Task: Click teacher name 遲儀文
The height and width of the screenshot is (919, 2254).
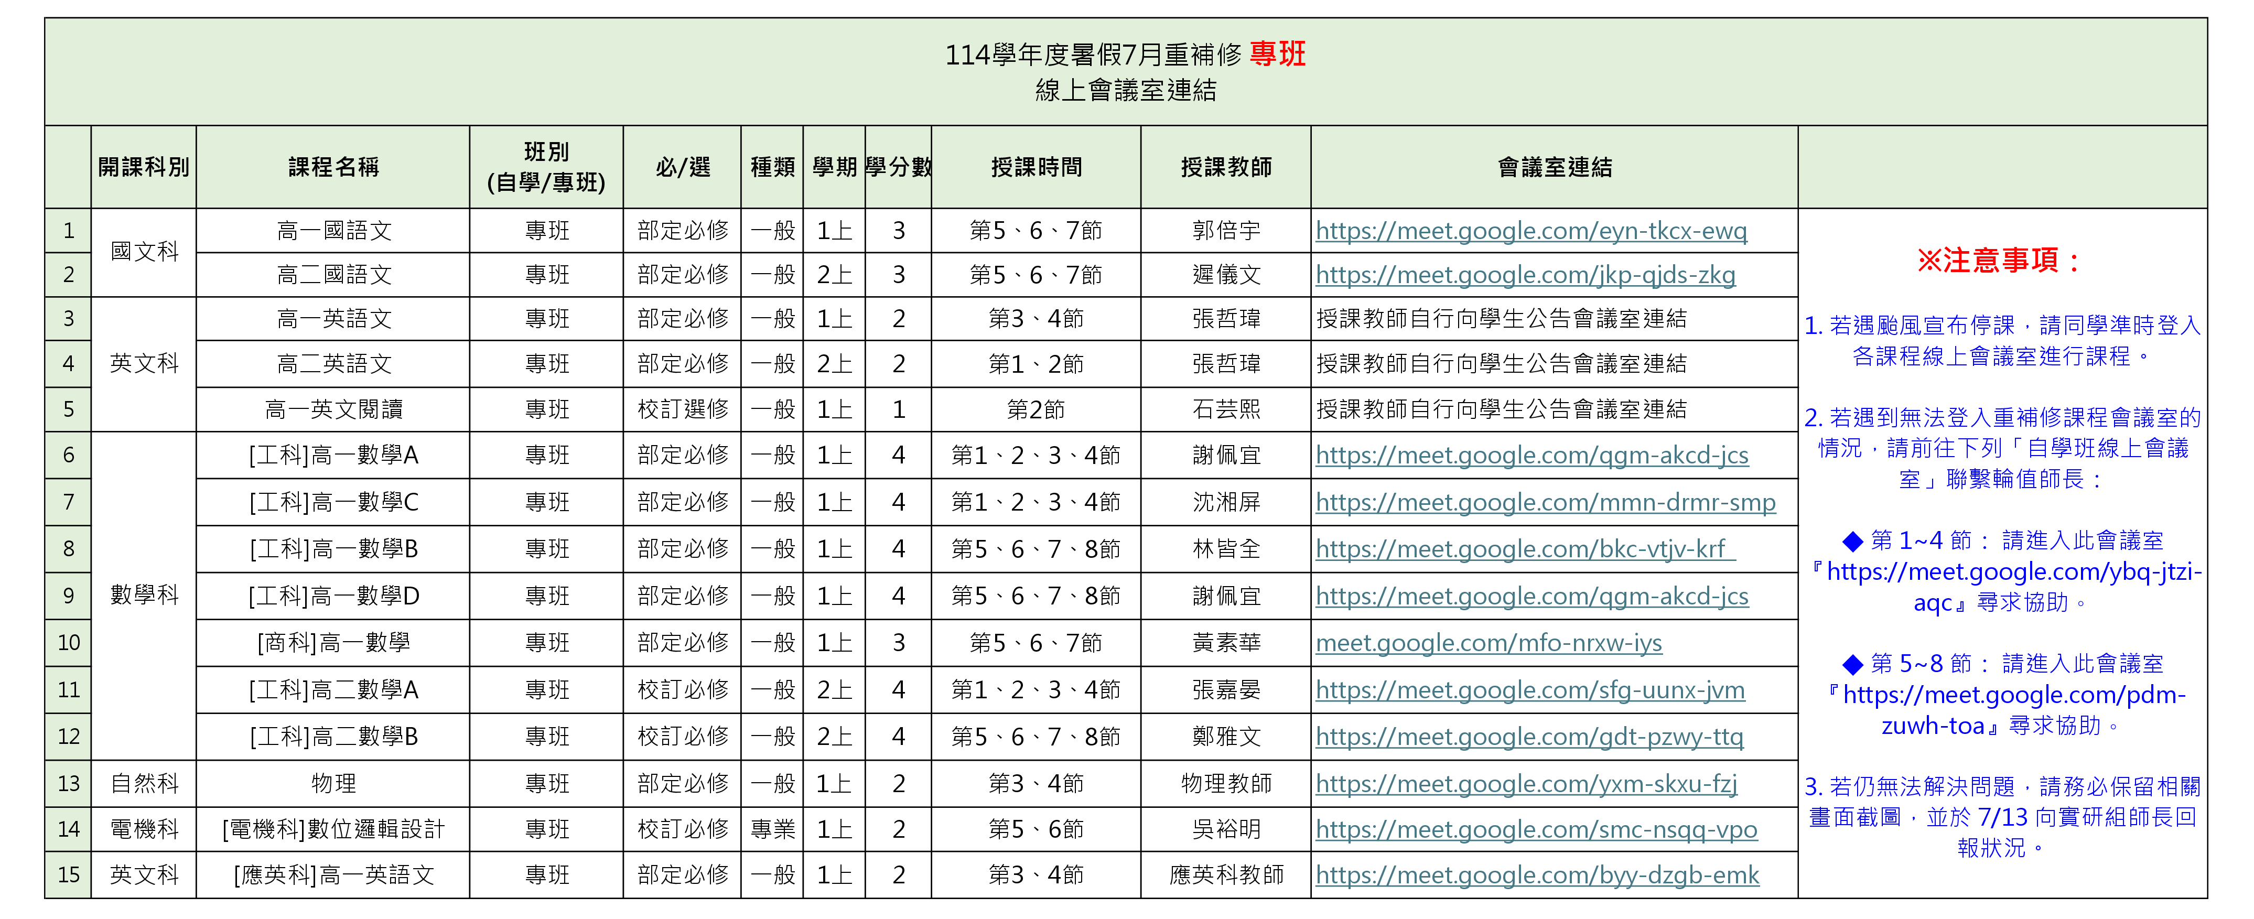Action: [1226, 275]
